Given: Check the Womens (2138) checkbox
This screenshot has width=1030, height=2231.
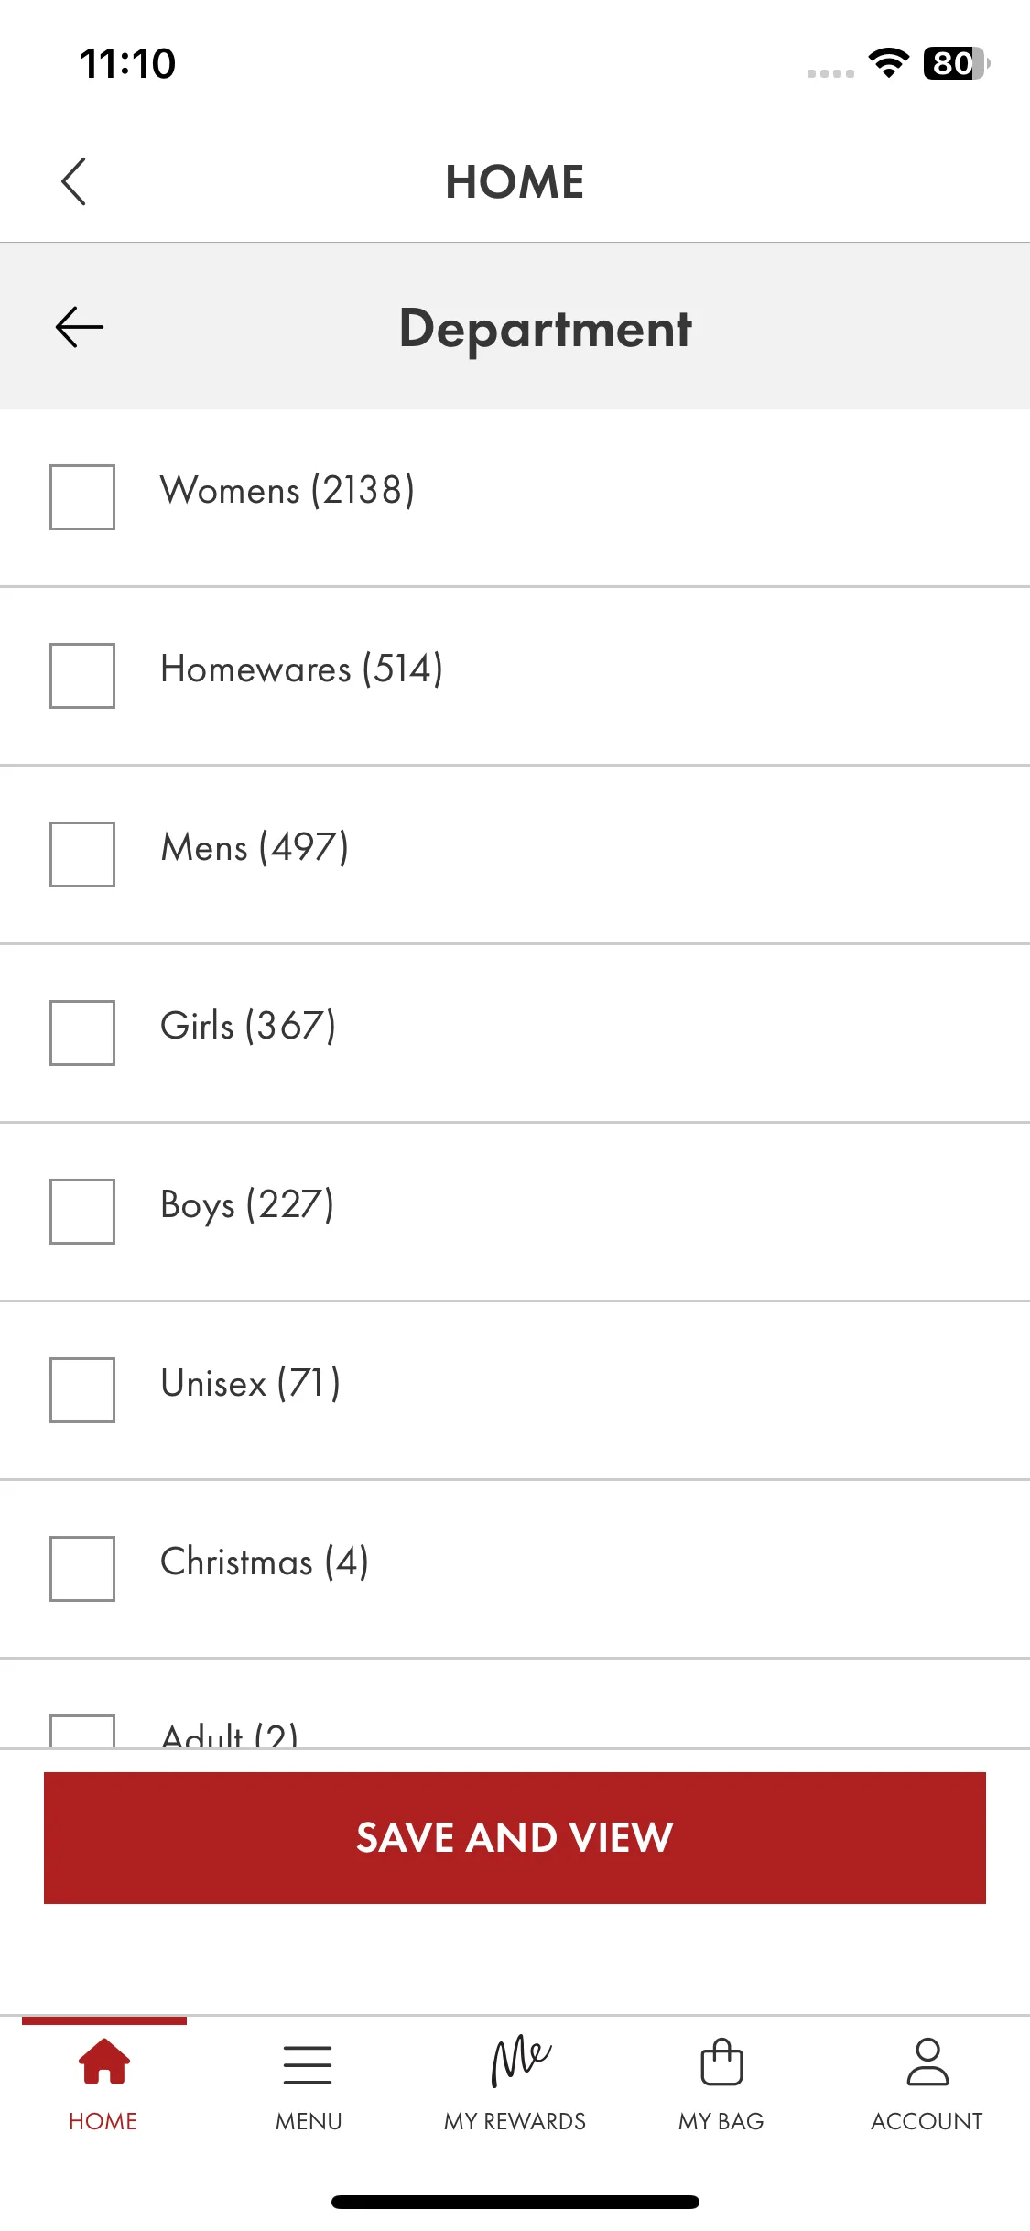Looking at the screenshot, I should click(82, 497).
